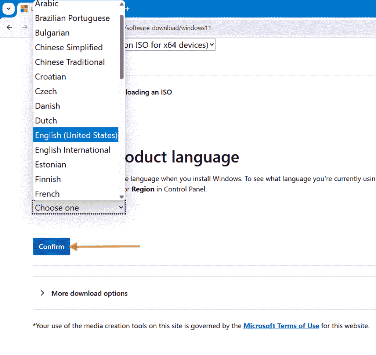Select Arabic from the language list
The height and width of the screenshot is (355, 376).
coord(76,4)
